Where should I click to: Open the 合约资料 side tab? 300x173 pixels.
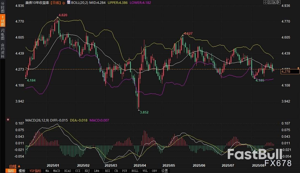[x=2, y=50]
